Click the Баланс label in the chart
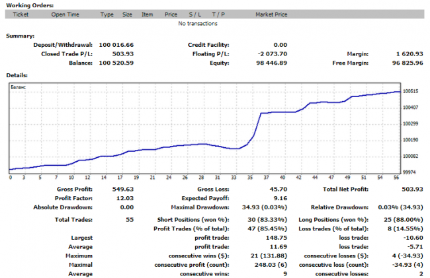 click(x=21, y=86)
